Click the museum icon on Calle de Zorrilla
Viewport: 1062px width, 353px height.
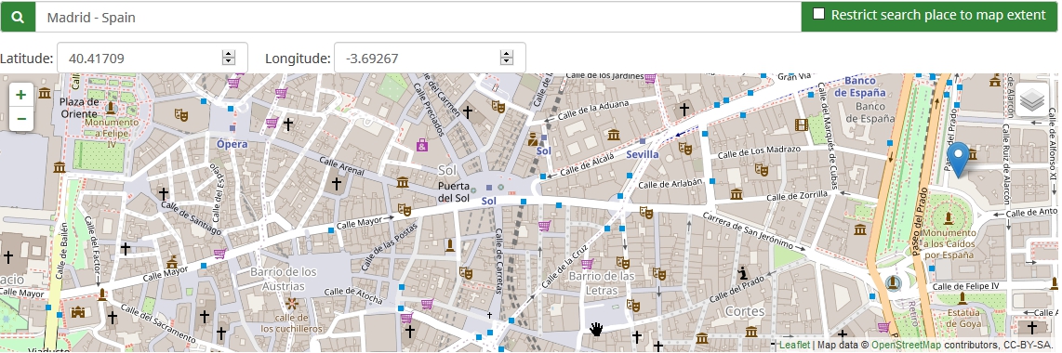[x=737, y=194]
